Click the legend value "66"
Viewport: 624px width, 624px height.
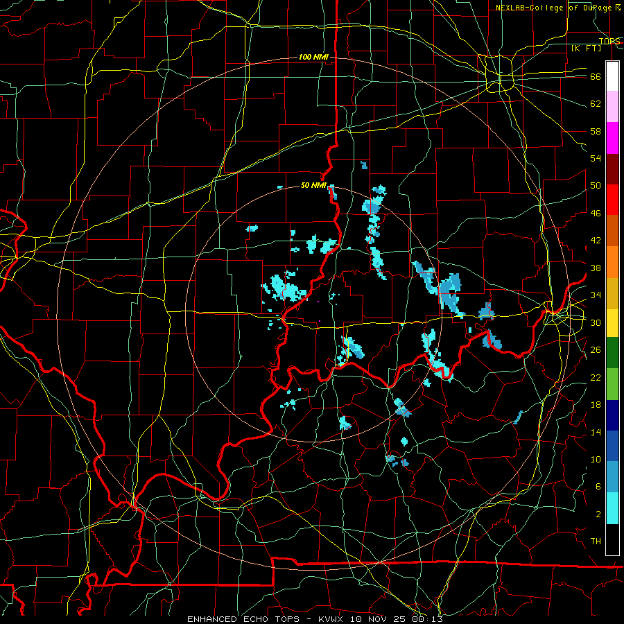(596, 76)
